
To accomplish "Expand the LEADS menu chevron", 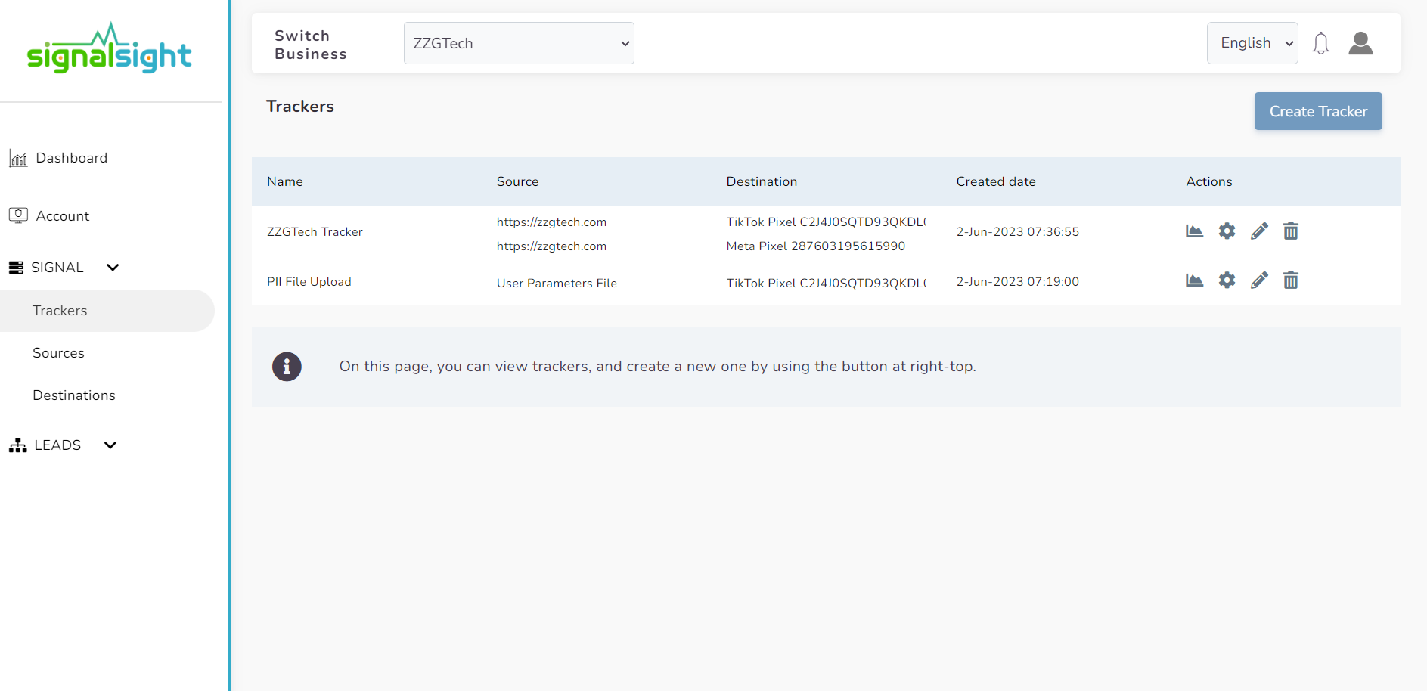I will (x=110, y=445).
